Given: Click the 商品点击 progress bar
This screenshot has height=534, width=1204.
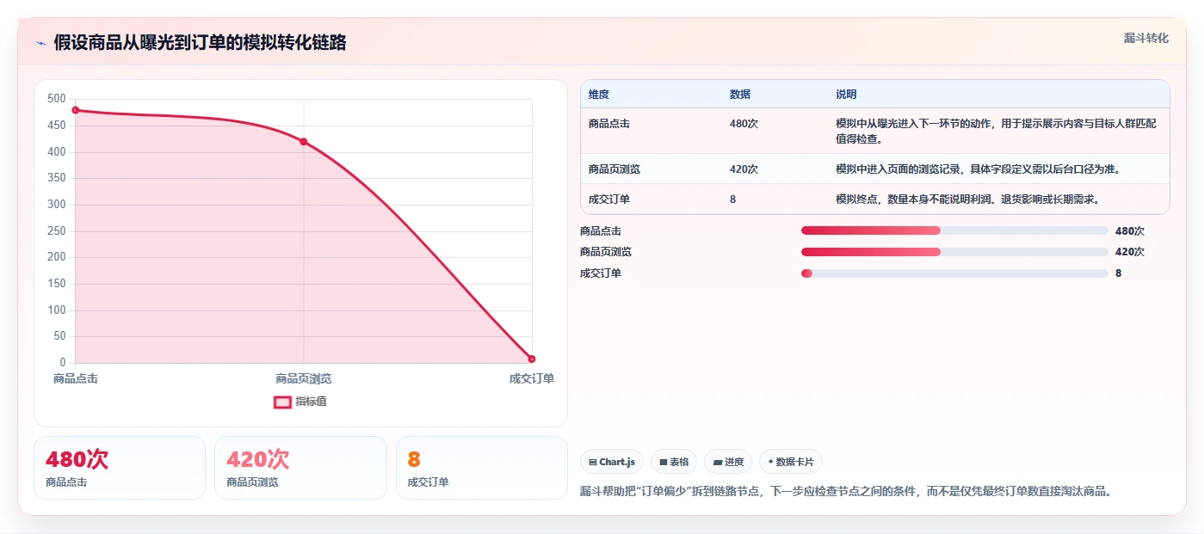Looking at the screenshot, I should click(954, 230).
